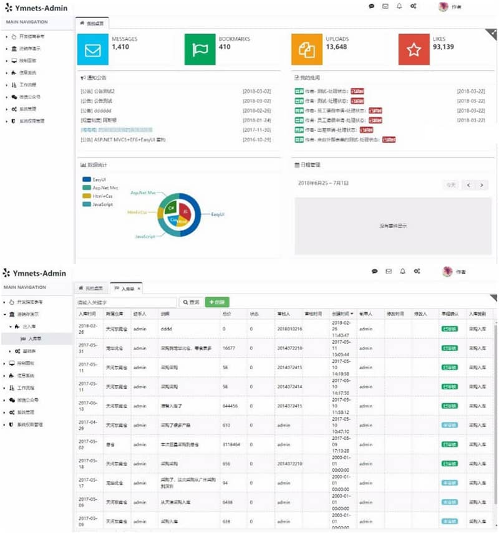Close the 入库单 tab

[x=138, y=288]
